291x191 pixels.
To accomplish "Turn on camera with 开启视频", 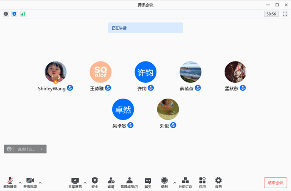I will tap(30, 182).
